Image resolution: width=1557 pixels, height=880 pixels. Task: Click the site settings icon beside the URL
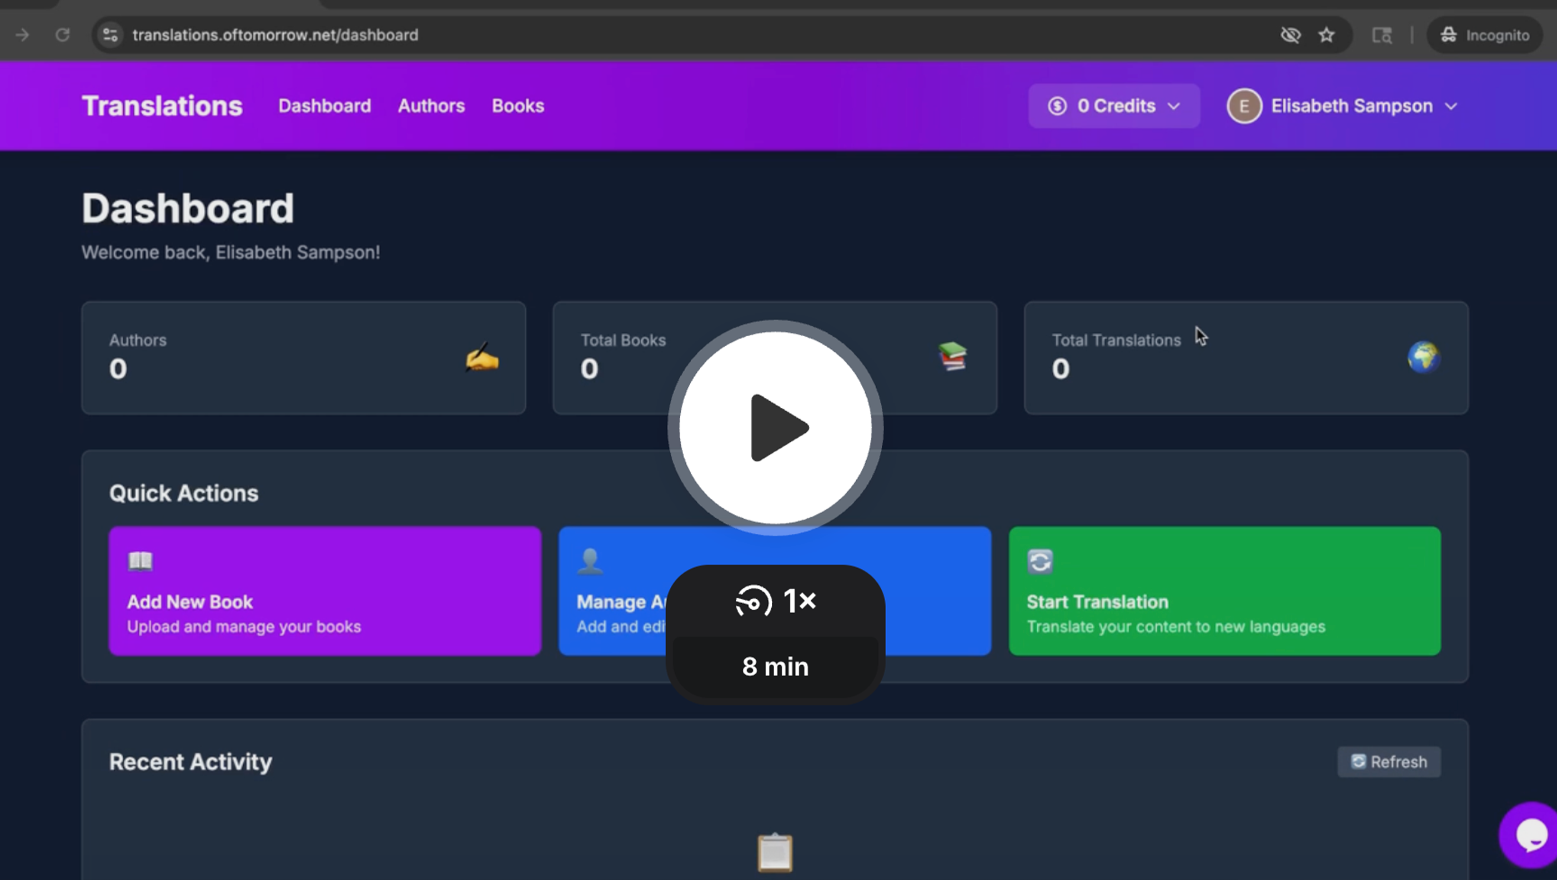click(x=110, y=35)
